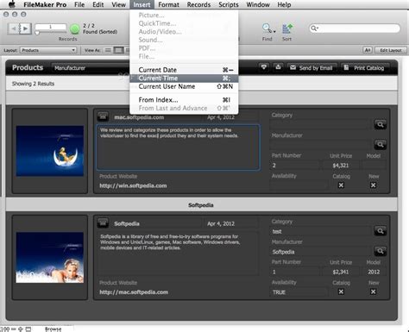Switch to form view icon

[118, 50]
